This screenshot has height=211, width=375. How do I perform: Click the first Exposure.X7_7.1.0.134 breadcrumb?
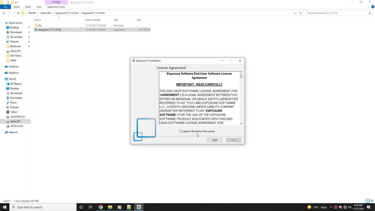(x=67, y=13)
